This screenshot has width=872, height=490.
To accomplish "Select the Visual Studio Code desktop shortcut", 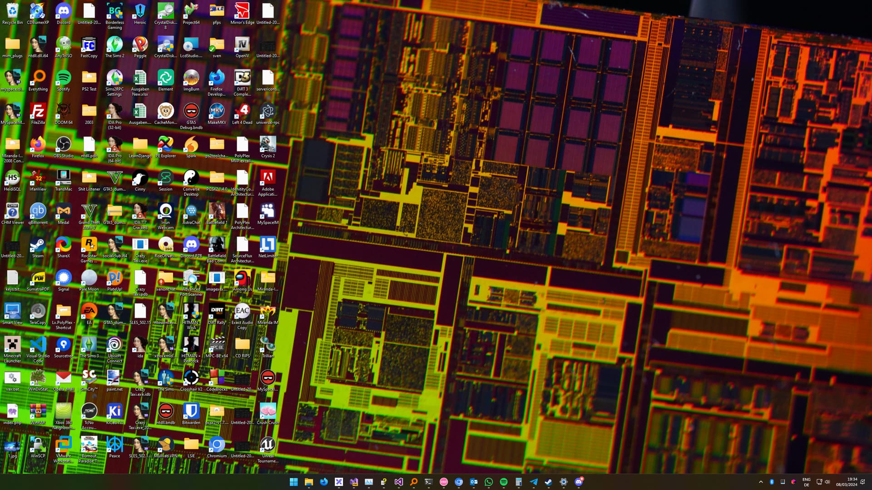I will click(38, 350).
